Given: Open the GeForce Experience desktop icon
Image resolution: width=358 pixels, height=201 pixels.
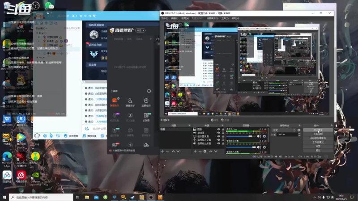Looking at the screenshot, I should point(35,179).
